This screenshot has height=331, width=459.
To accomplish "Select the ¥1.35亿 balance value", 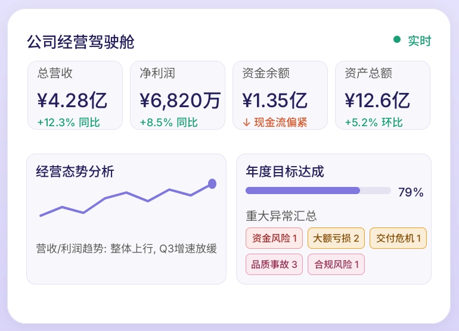I will click(275, 100).
